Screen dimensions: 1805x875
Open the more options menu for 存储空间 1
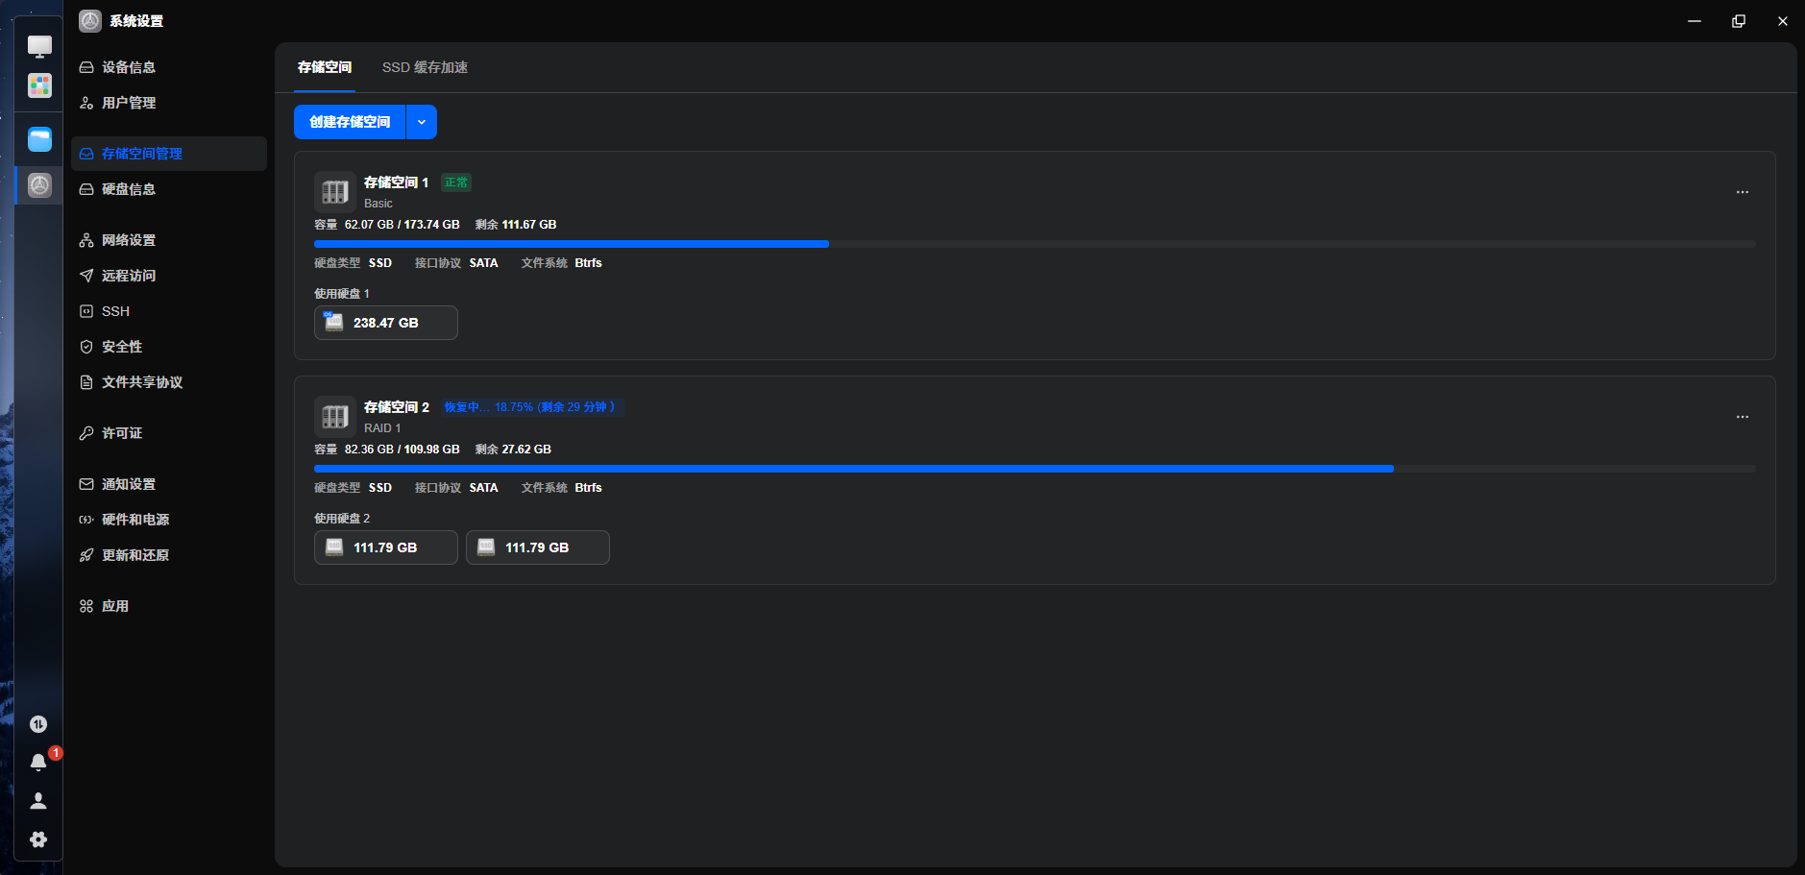point(1743,192)
